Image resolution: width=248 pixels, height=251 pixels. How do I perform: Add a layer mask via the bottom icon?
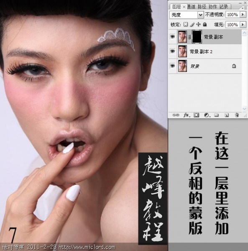pyautogui.click(x=196, y=115)
